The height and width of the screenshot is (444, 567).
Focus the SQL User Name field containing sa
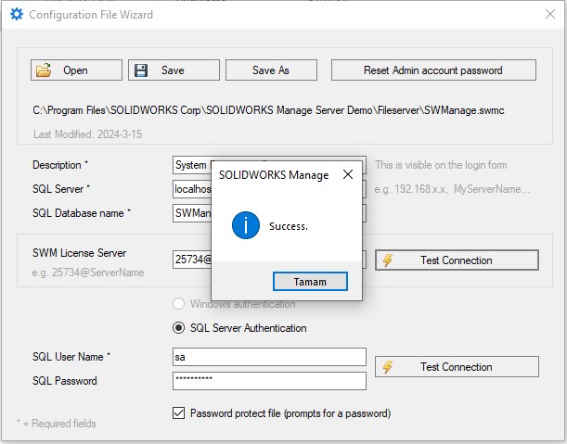[269, 357]
